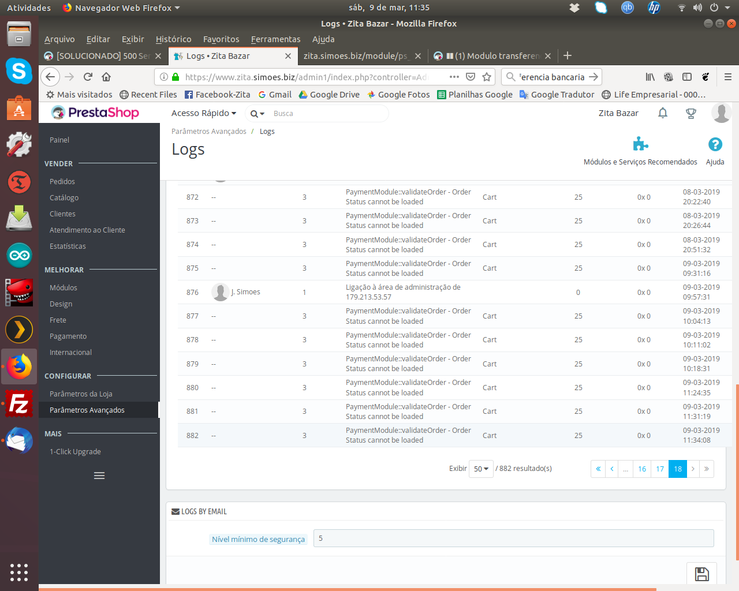
Task: Open page actions three-dots menu
Action: tap(454, 77)
